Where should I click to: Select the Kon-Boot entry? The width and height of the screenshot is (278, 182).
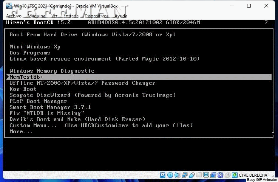(23, 89)
